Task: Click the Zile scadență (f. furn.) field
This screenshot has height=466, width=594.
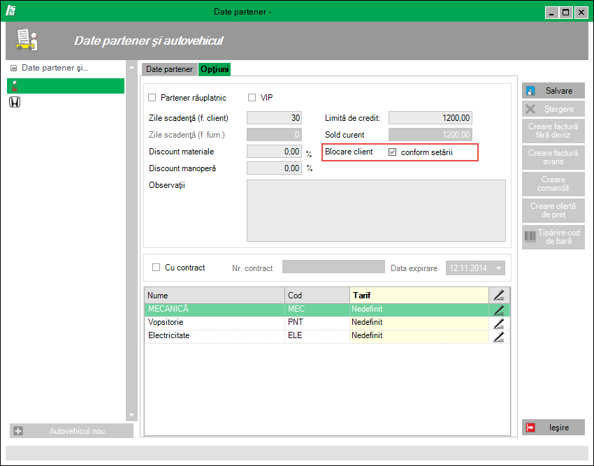Action: [x=274, y=135]
